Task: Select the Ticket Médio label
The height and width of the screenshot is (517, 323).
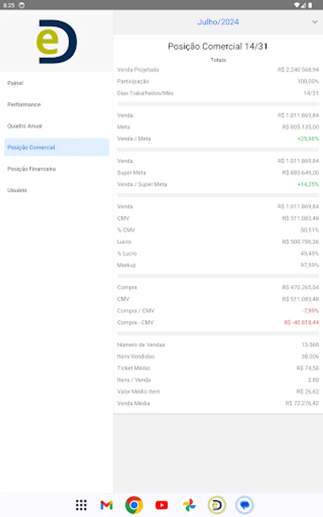Action: point(133,368)
